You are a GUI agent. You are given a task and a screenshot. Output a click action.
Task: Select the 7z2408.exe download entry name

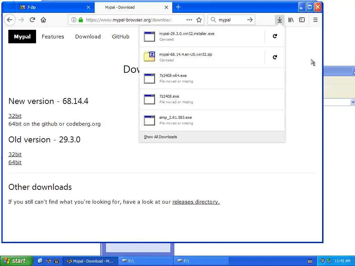point(169,96)
